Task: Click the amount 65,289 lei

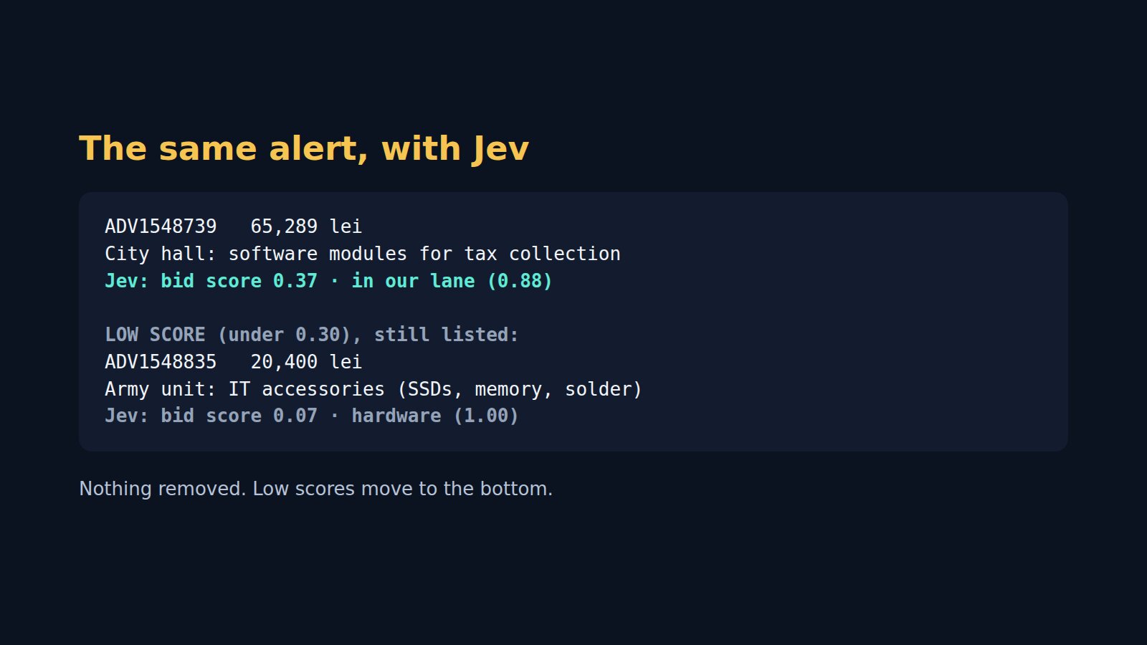Action: (x=306, y=226)
